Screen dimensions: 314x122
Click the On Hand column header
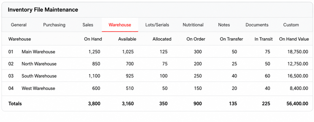coord(93,39)
